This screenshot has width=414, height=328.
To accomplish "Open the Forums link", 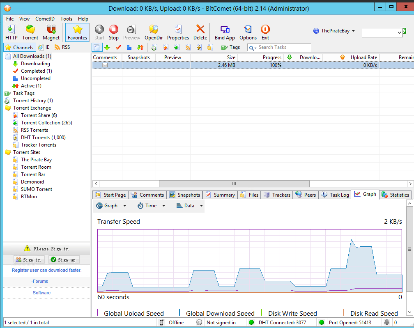I will coord(40,281).
